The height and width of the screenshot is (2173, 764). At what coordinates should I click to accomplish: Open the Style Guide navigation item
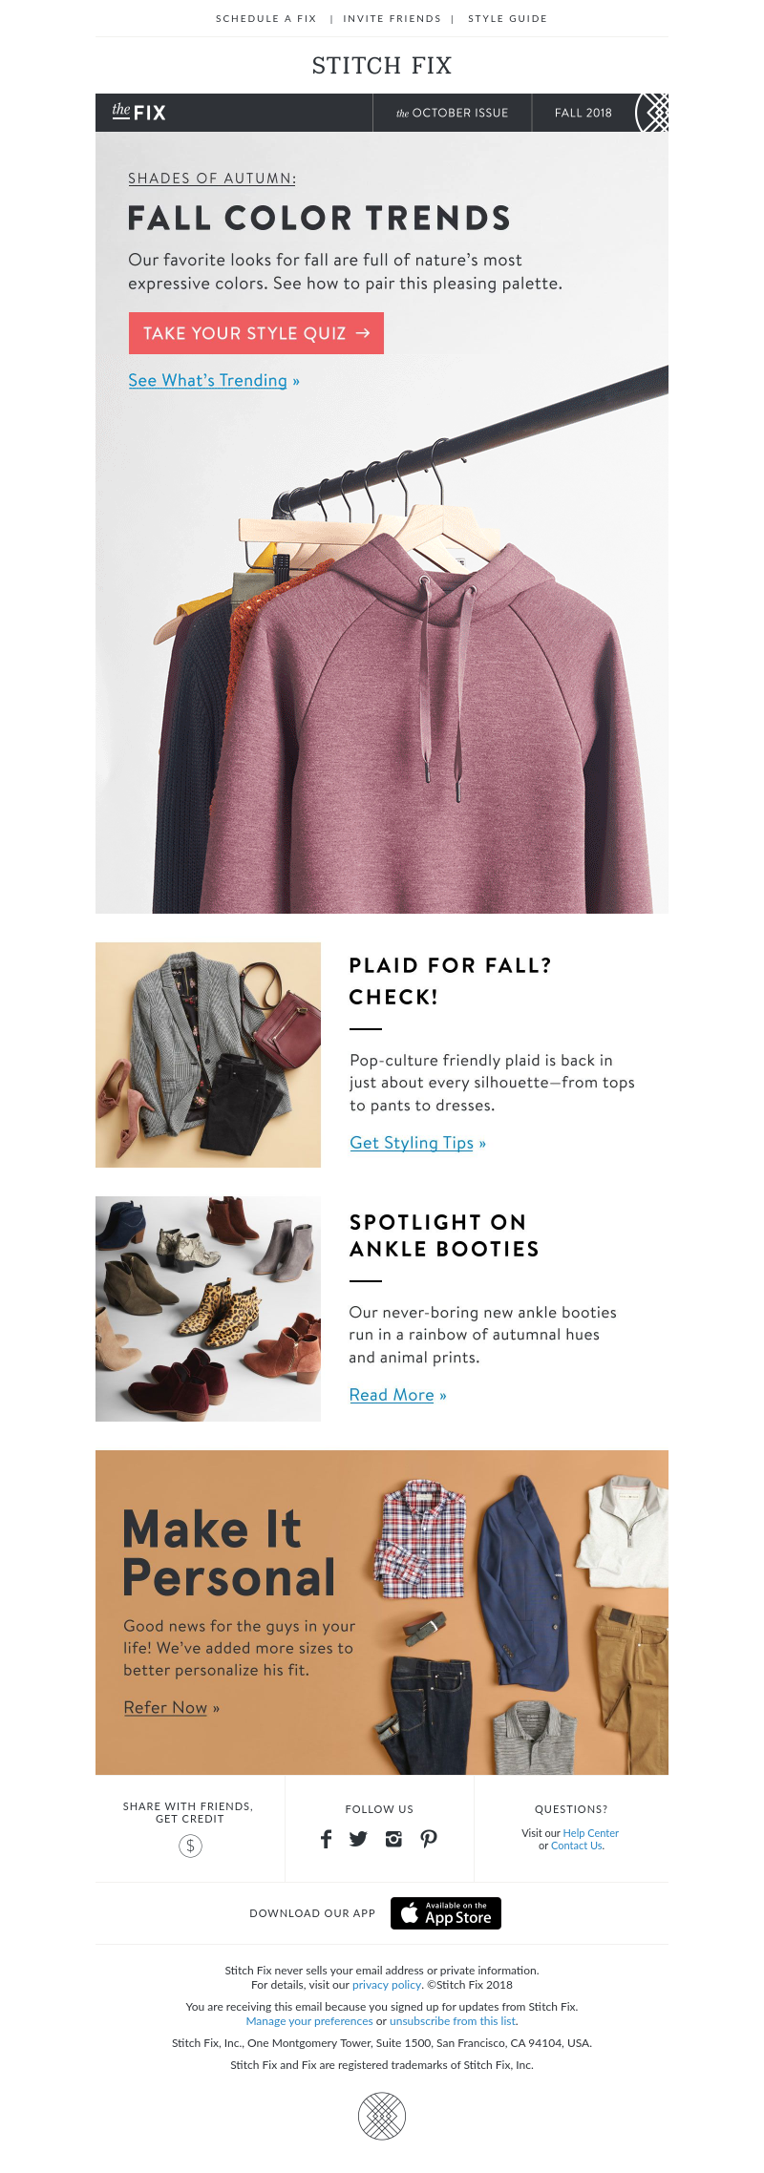pyautogui.click(x=507, y=19)
